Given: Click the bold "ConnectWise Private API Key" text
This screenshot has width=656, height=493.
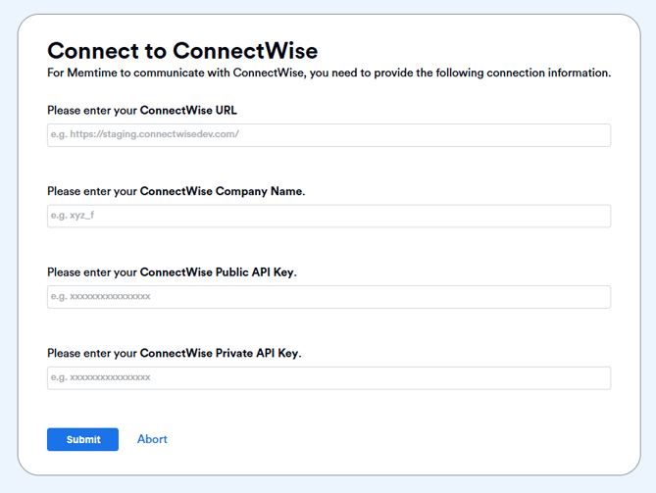Looking at the screenshot, I should pos(220,353).
